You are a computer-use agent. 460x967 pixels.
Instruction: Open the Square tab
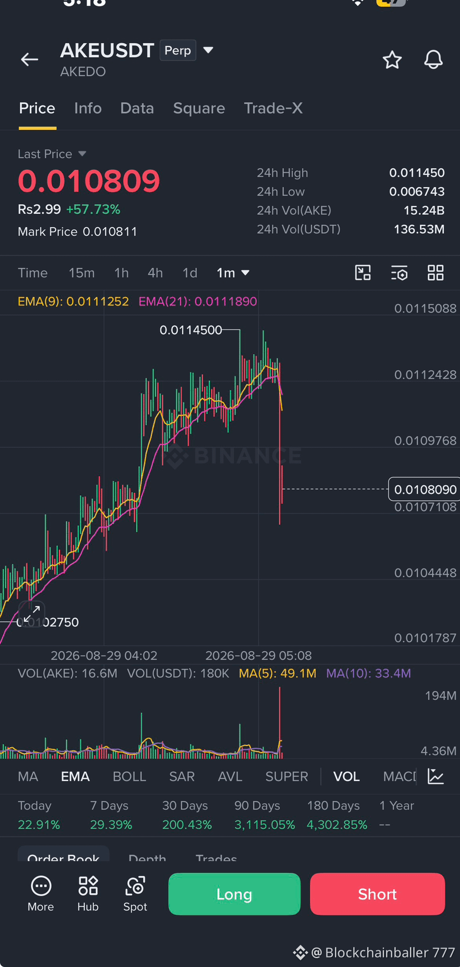[199, 108]
